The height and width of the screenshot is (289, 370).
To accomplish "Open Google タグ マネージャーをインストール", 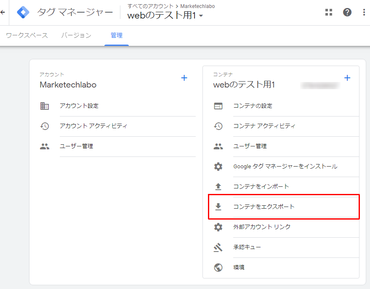I will pos(285,167).
